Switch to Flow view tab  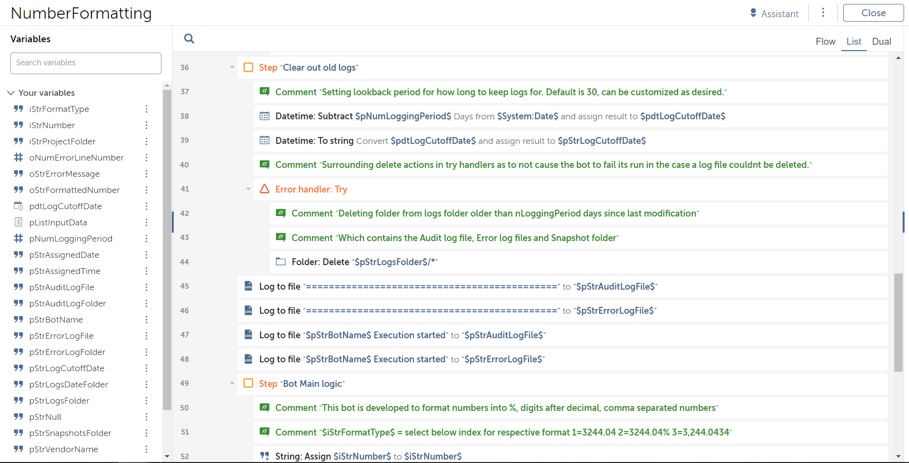tap(825, 42)
